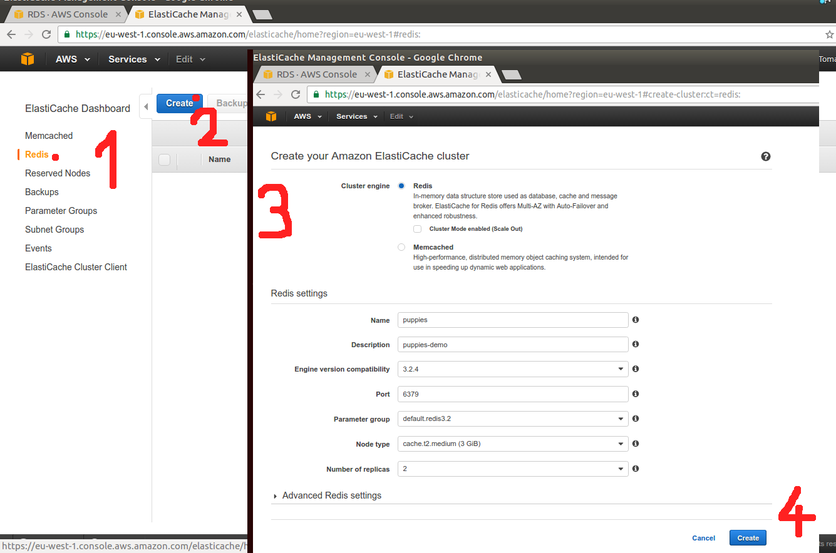
Task: Open Redis in the sidebar
Action: click(37, 155)
